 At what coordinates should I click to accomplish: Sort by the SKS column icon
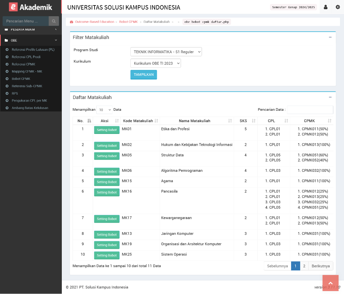click(253, 121)
